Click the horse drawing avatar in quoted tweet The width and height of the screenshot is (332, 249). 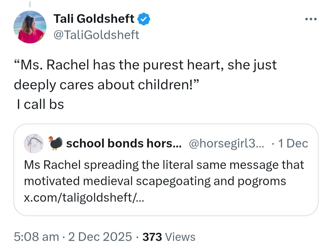[x=34, y=143]
